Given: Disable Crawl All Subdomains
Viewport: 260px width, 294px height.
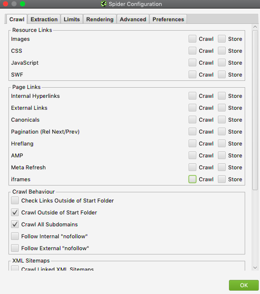Looking at the screenshot, I should tap(15, 224).
